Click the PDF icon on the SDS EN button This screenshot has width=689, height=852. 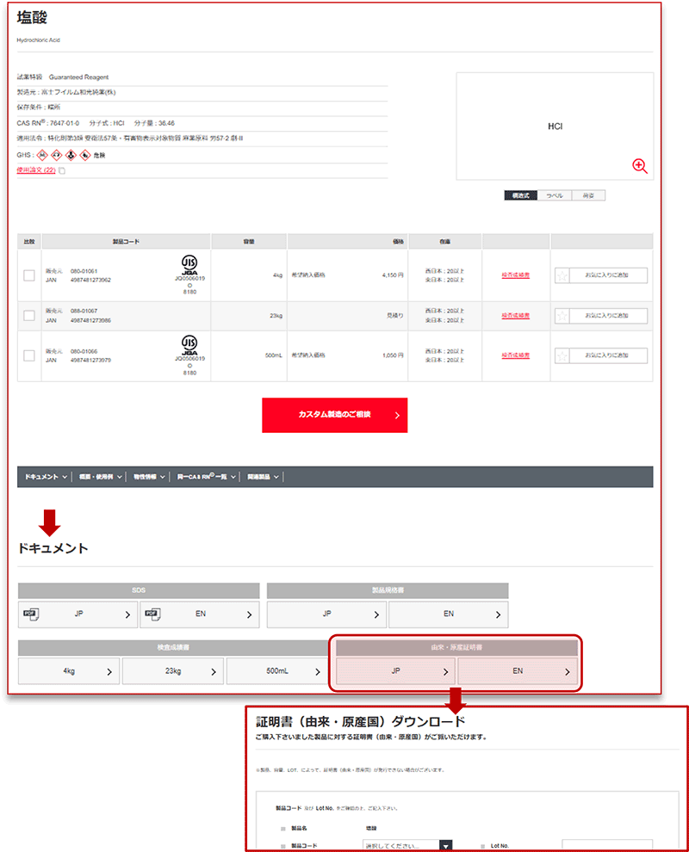pyautogui.click(x=152, y=614)
